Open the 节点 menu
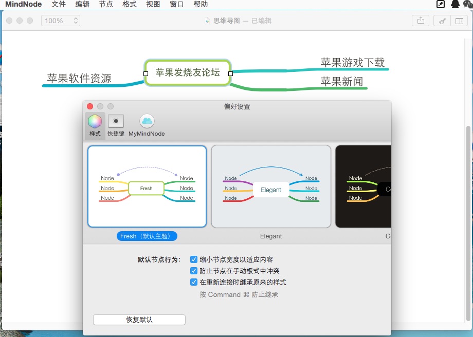Viewport: 473px width, 337px height. coord(106,4)
